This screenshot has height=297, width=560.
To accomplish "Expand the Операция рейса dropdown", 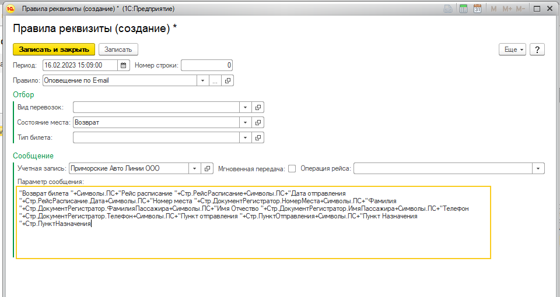I will (538, 168).
